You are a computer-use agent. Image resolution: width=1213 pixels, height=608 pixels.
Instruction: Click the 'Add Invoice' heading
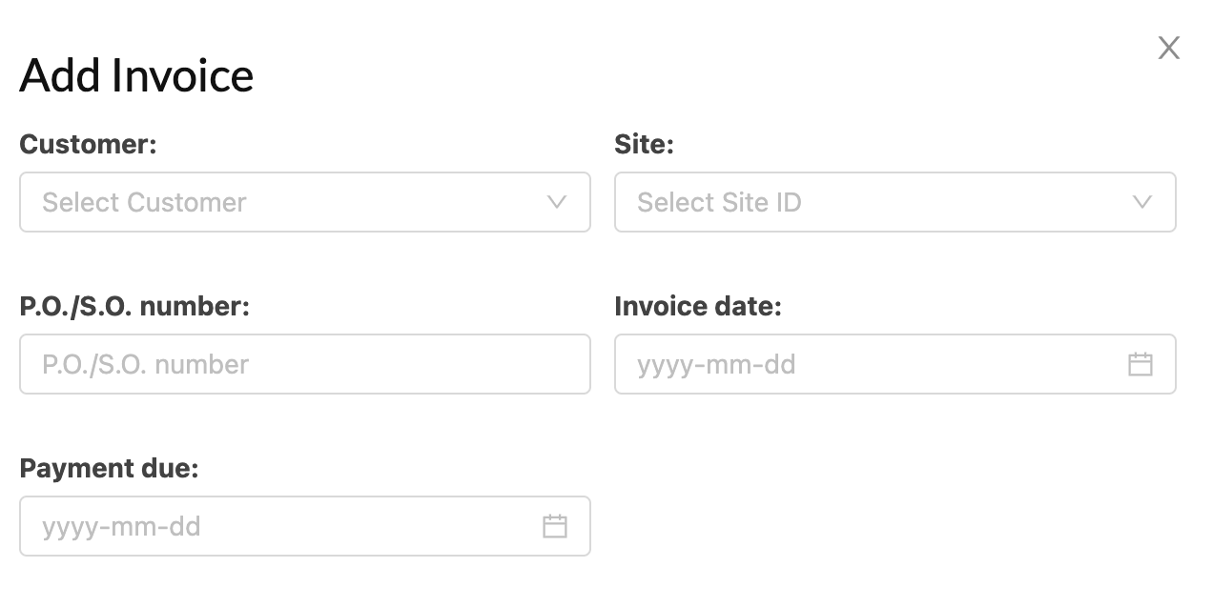click(136, 75)
